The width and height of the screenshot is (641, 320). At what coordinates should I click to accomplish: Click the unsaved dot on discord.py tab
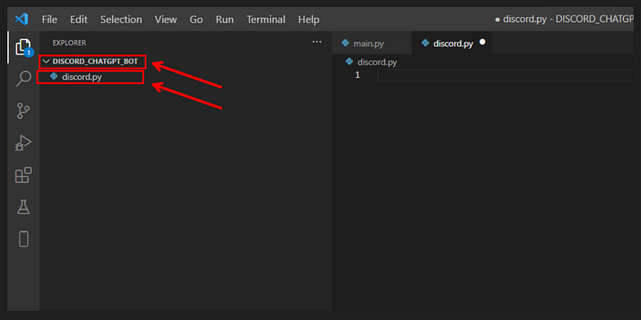coord(482,42)
